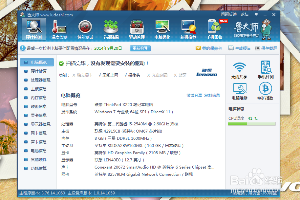Open the 硬件检测 hardware detection tab
This screenshot has width=300, height=200.
(x=34, y=29)
